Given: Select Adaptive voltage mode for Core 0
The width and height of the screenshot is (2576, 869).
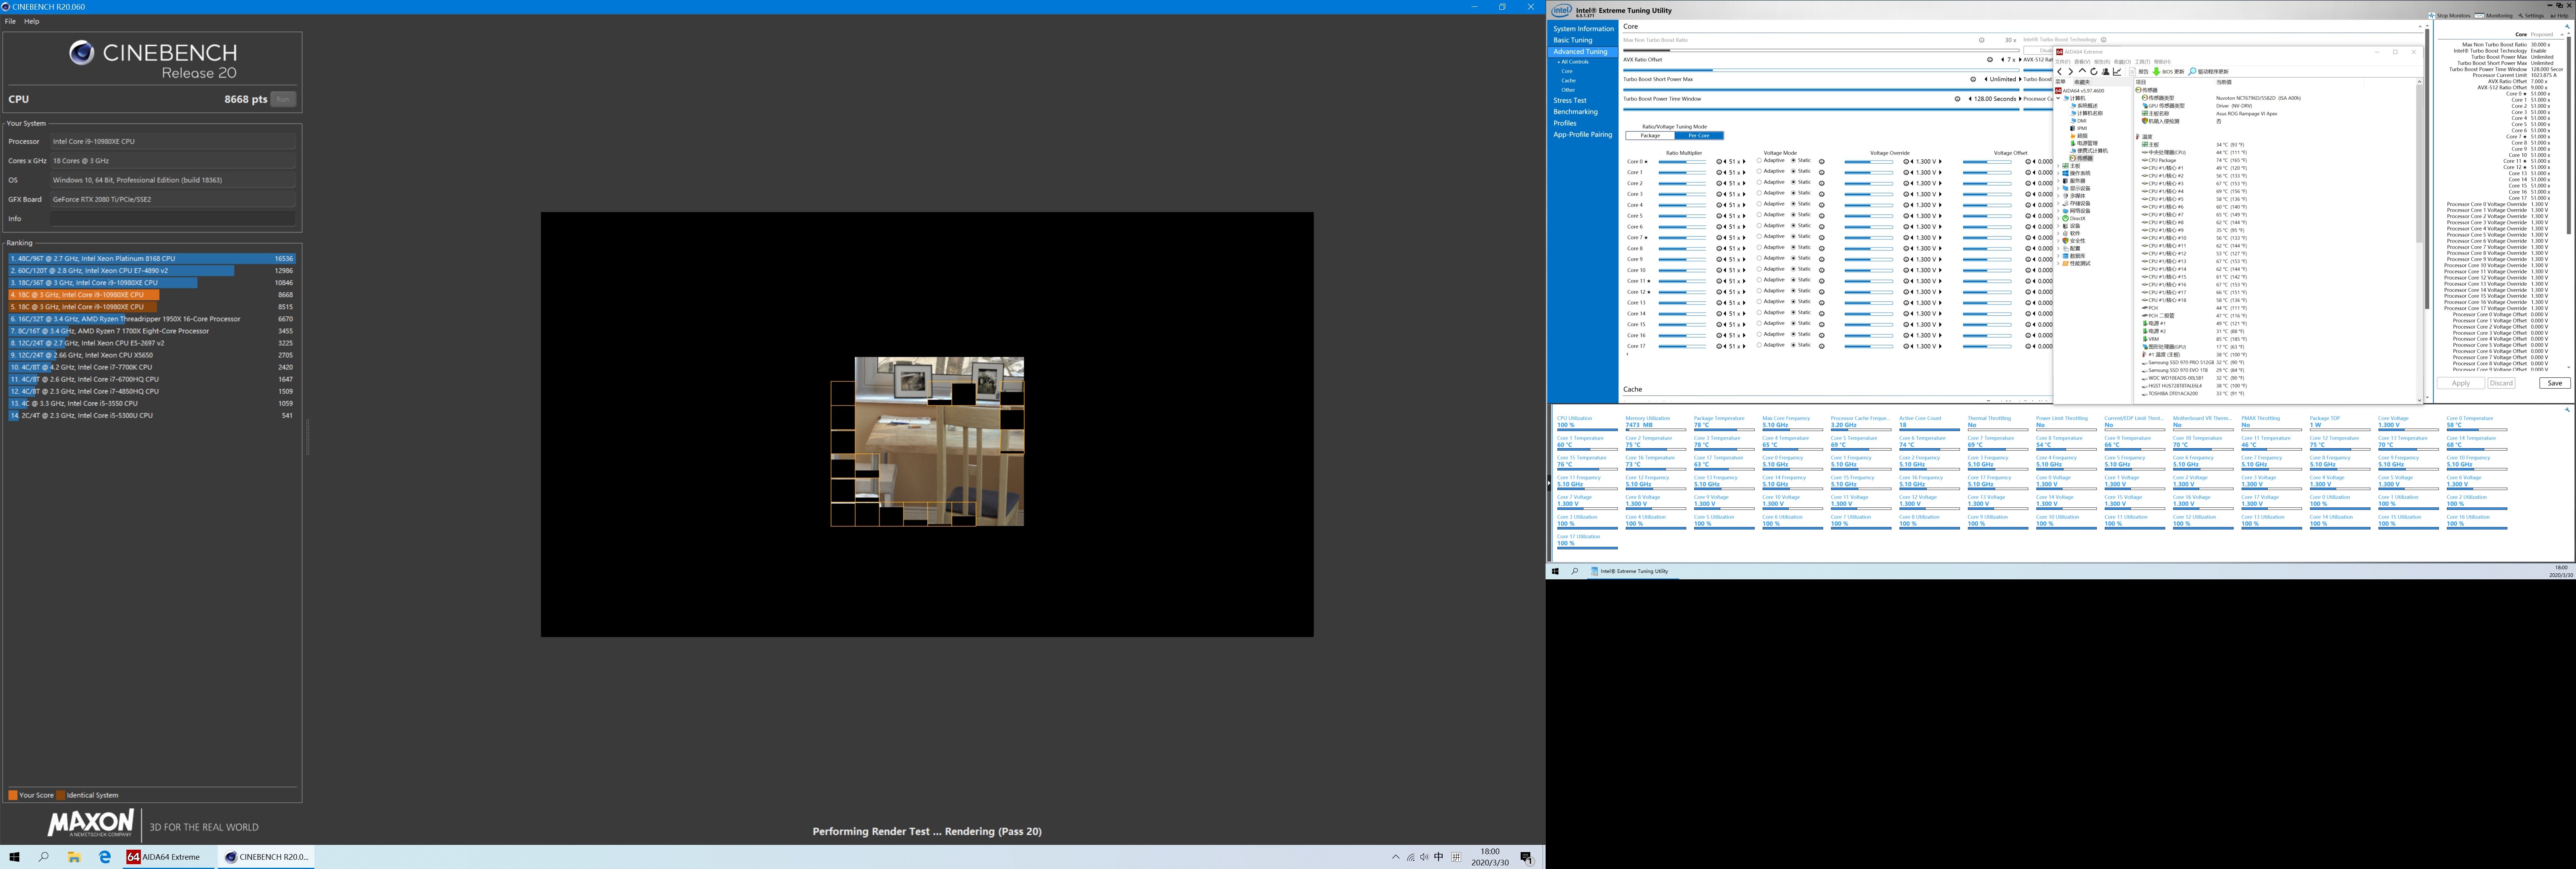Looking at the screenshot, I should (1759, 160).
